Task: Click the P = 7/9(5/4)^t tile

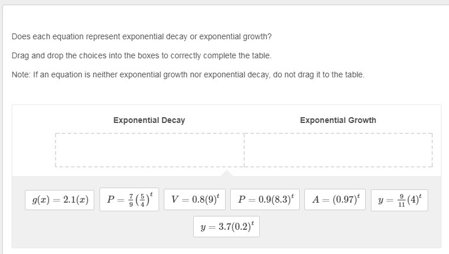Action: (x=131, y=199)
